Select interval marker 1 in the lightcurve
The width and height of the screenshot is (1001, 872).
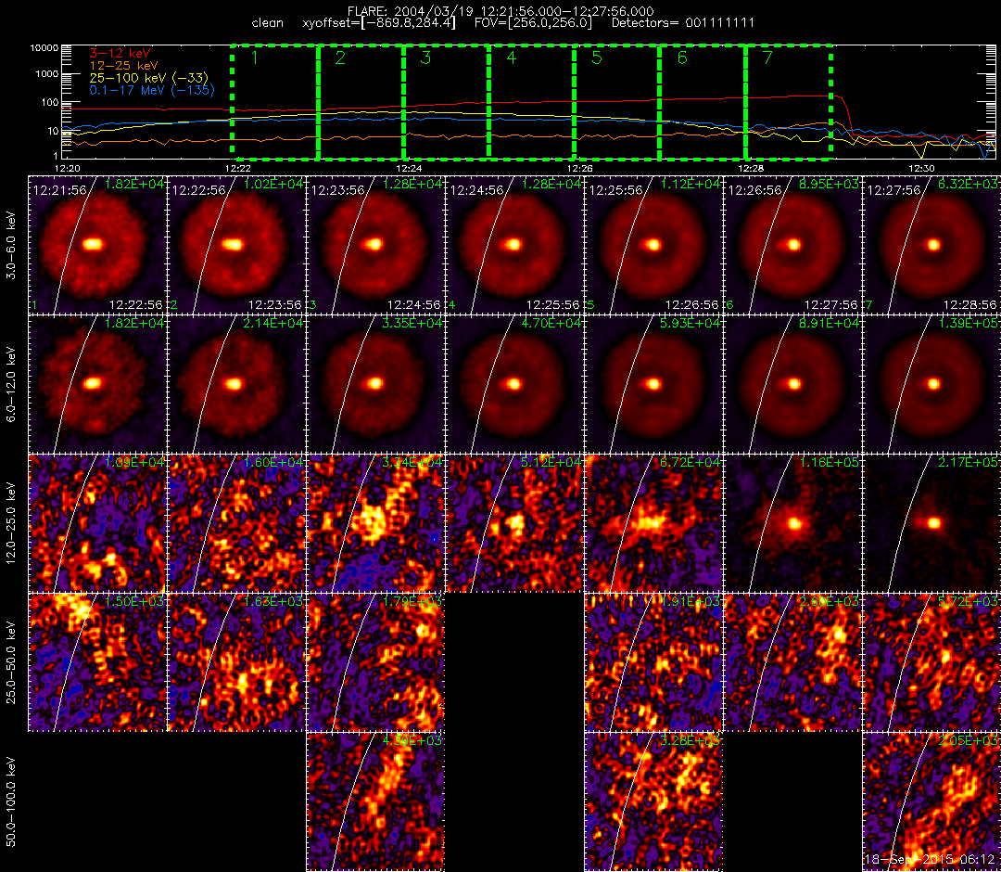255,58
